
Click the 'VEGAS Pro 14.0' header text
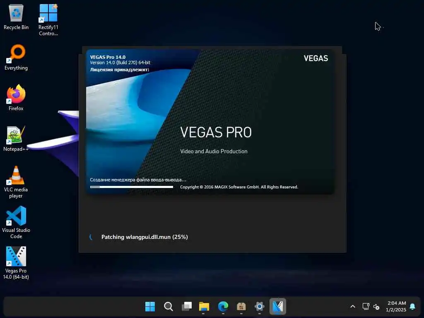[x=108, y=57]
